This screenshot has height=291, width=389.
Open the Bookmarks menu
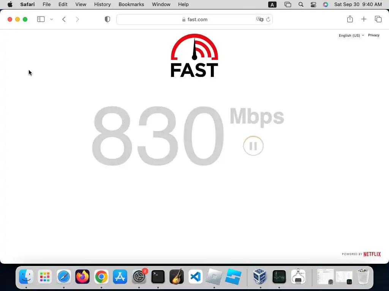pyautogui.click(x=131, y=5)
